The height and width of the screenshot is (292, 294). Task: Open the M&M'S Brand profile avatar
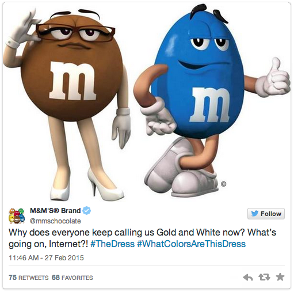tap(17, 216)
